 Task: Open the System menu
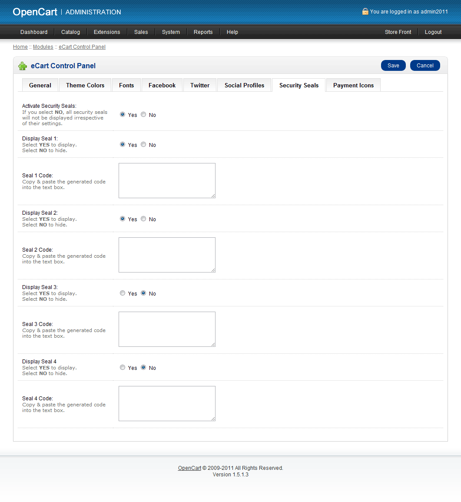171,32
